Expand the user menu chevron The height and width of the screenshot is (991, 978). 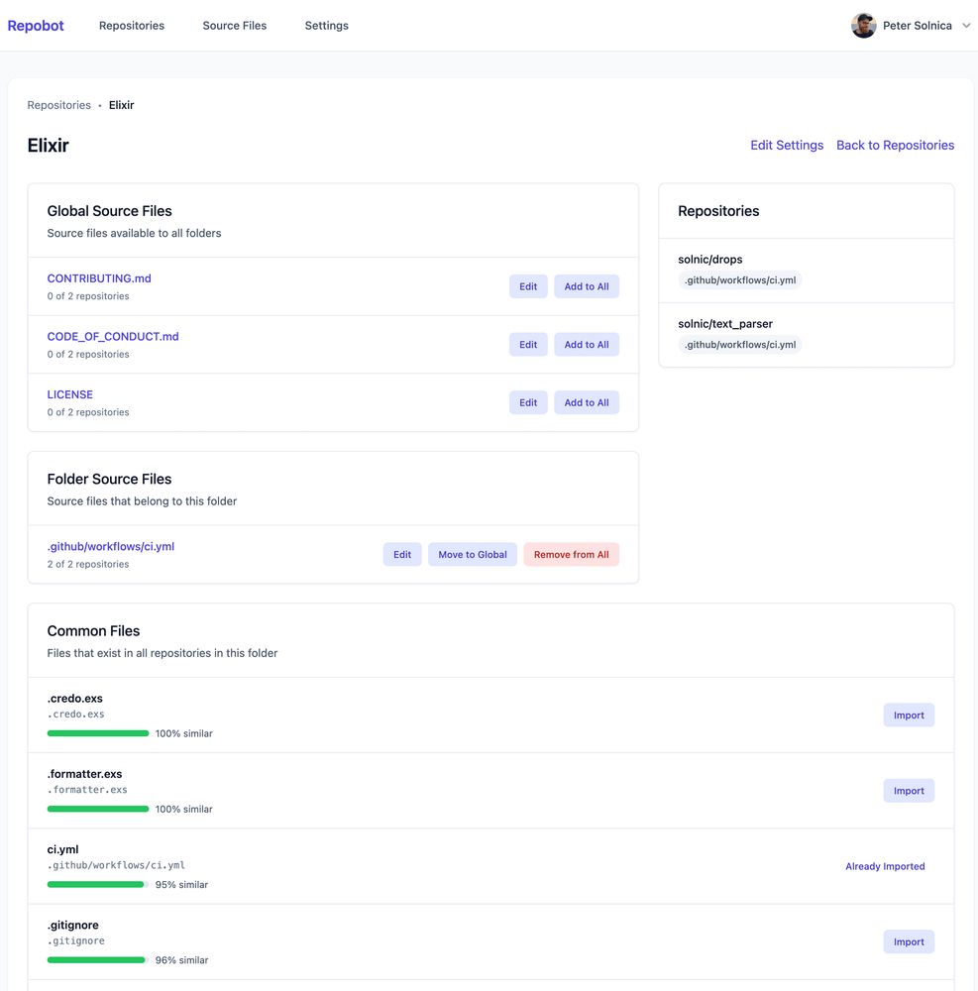tap(966, 26)
